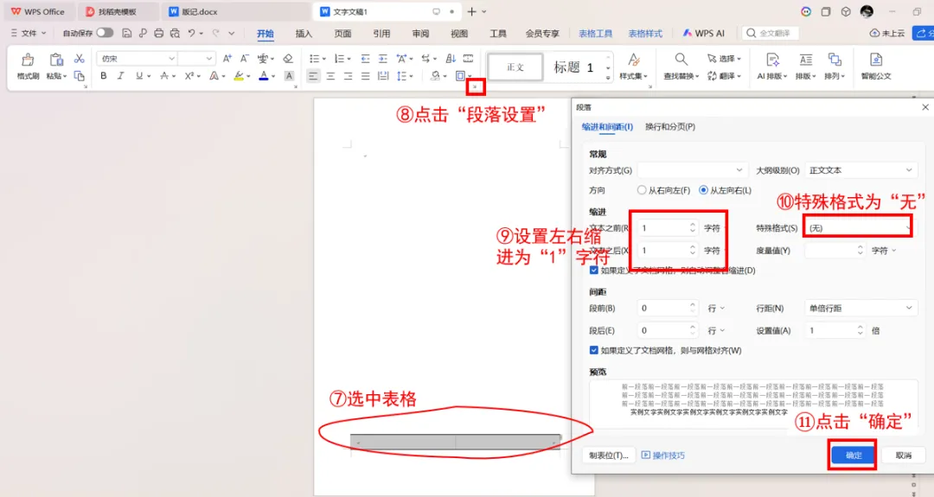Click the font color A swatch
Screen dimensions: 934x497
click(x=263, y=75)
